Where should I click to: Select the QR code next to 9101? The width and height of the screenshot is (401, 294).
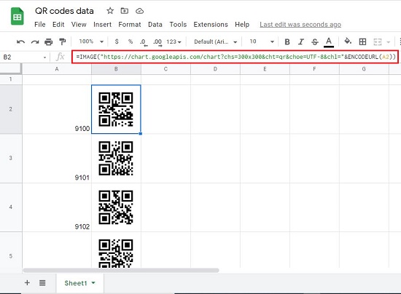(x=116, y=158)
